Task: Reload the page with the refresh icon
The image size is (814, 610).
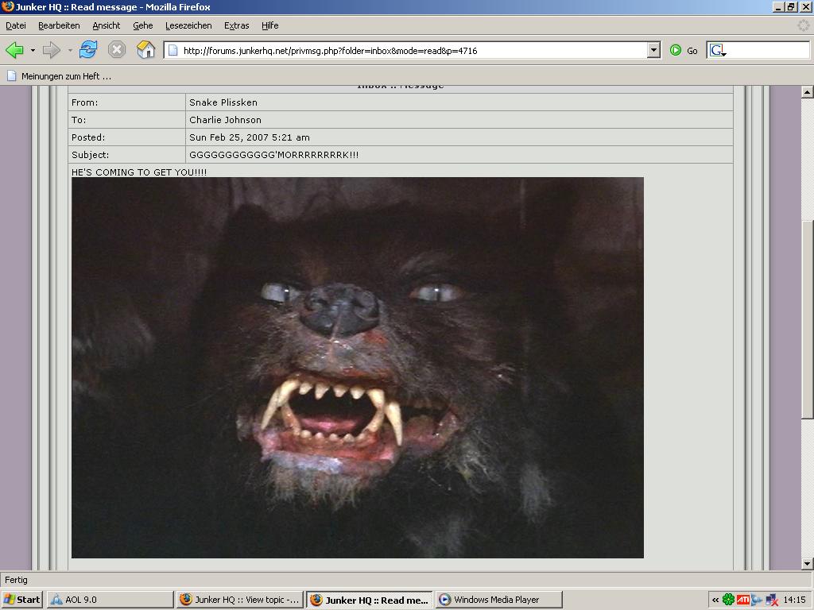Action: (87, 50)
